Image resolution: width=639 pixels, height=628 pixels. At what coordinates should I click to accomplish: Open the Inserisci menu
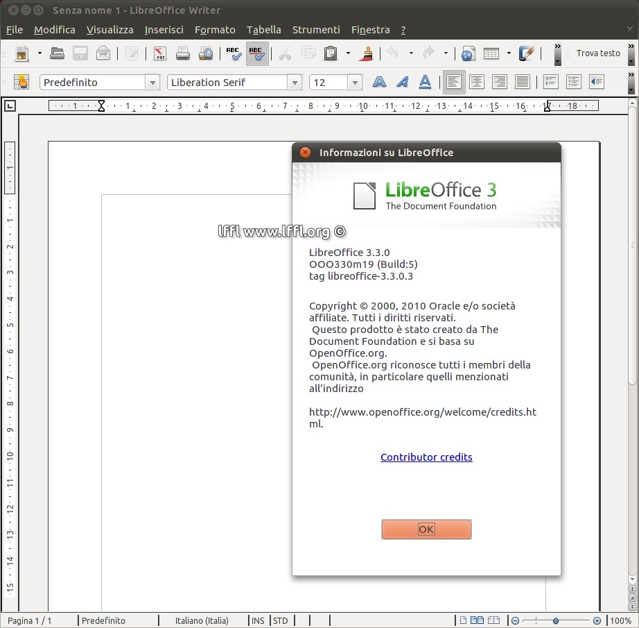(164, 30)
